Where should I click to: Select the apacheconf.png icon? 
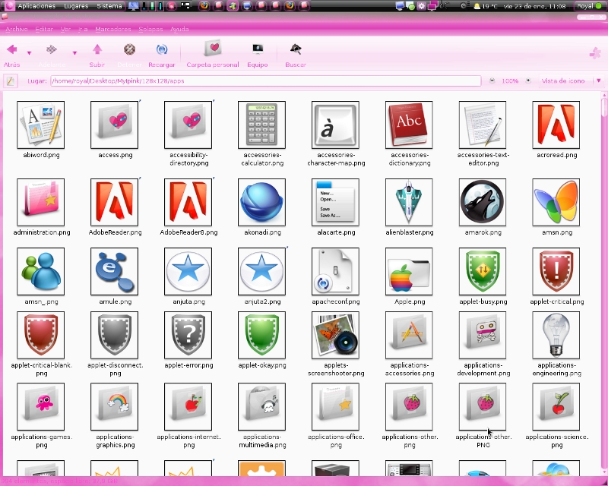335,271
